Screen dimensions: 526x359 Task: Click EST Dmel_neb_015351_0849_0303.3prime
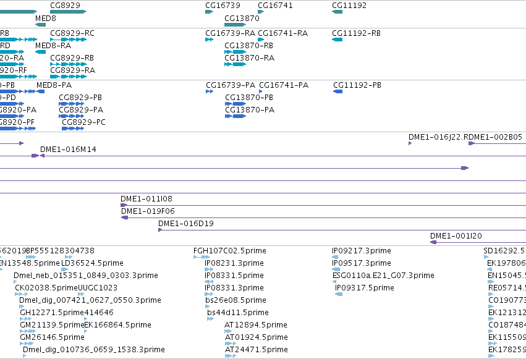point(15,282)
